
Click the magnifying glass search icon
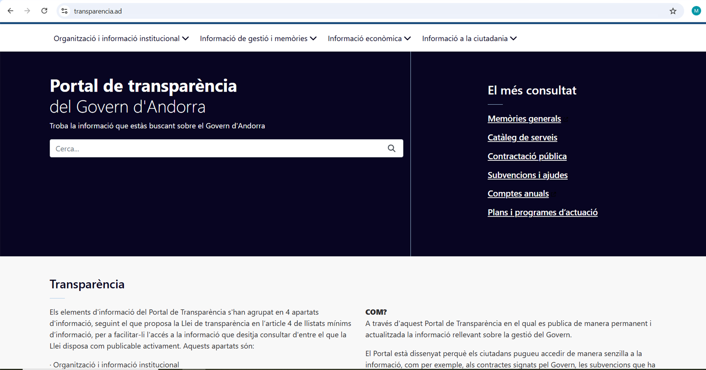click(x=391, y=148)
